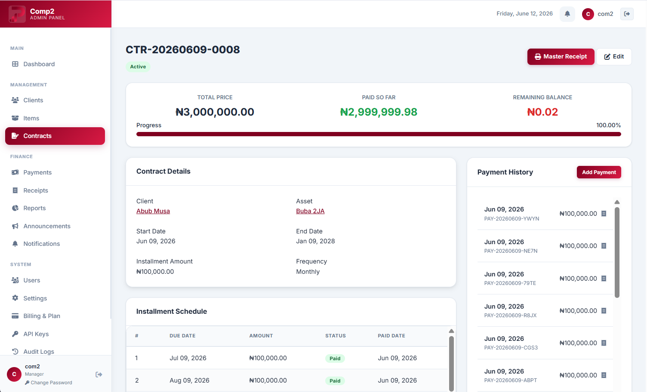
Task: Click remaining balance ₦0.02
Action: point(542,112)
